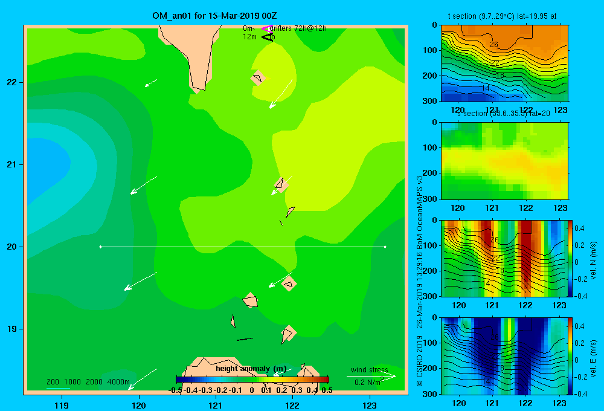Image resolution: width=604 pixels, height=411 pixels.
Task: Click longitude tick label 123 on main map
Action: [370, 406]
